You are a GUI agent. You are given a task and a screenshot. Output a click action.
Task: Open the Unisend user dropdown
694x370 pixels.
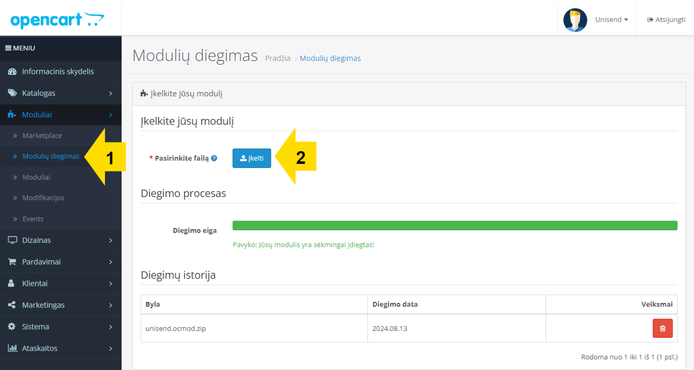tap(611, 20)
